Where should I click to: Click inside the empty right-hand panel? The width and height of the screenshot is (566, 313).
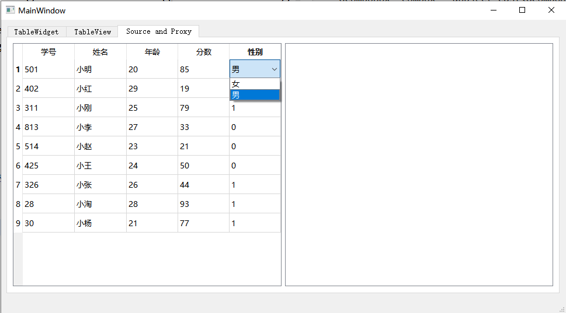418,164
